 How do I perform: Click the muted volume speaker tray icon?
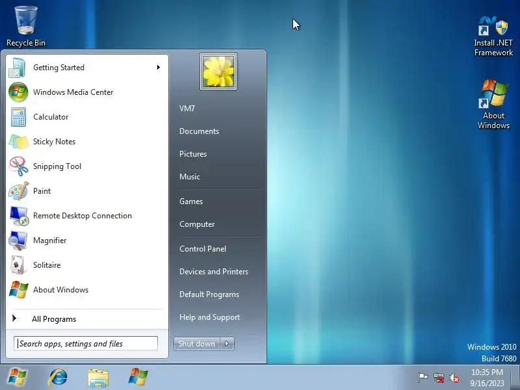[x=454, y=378]
